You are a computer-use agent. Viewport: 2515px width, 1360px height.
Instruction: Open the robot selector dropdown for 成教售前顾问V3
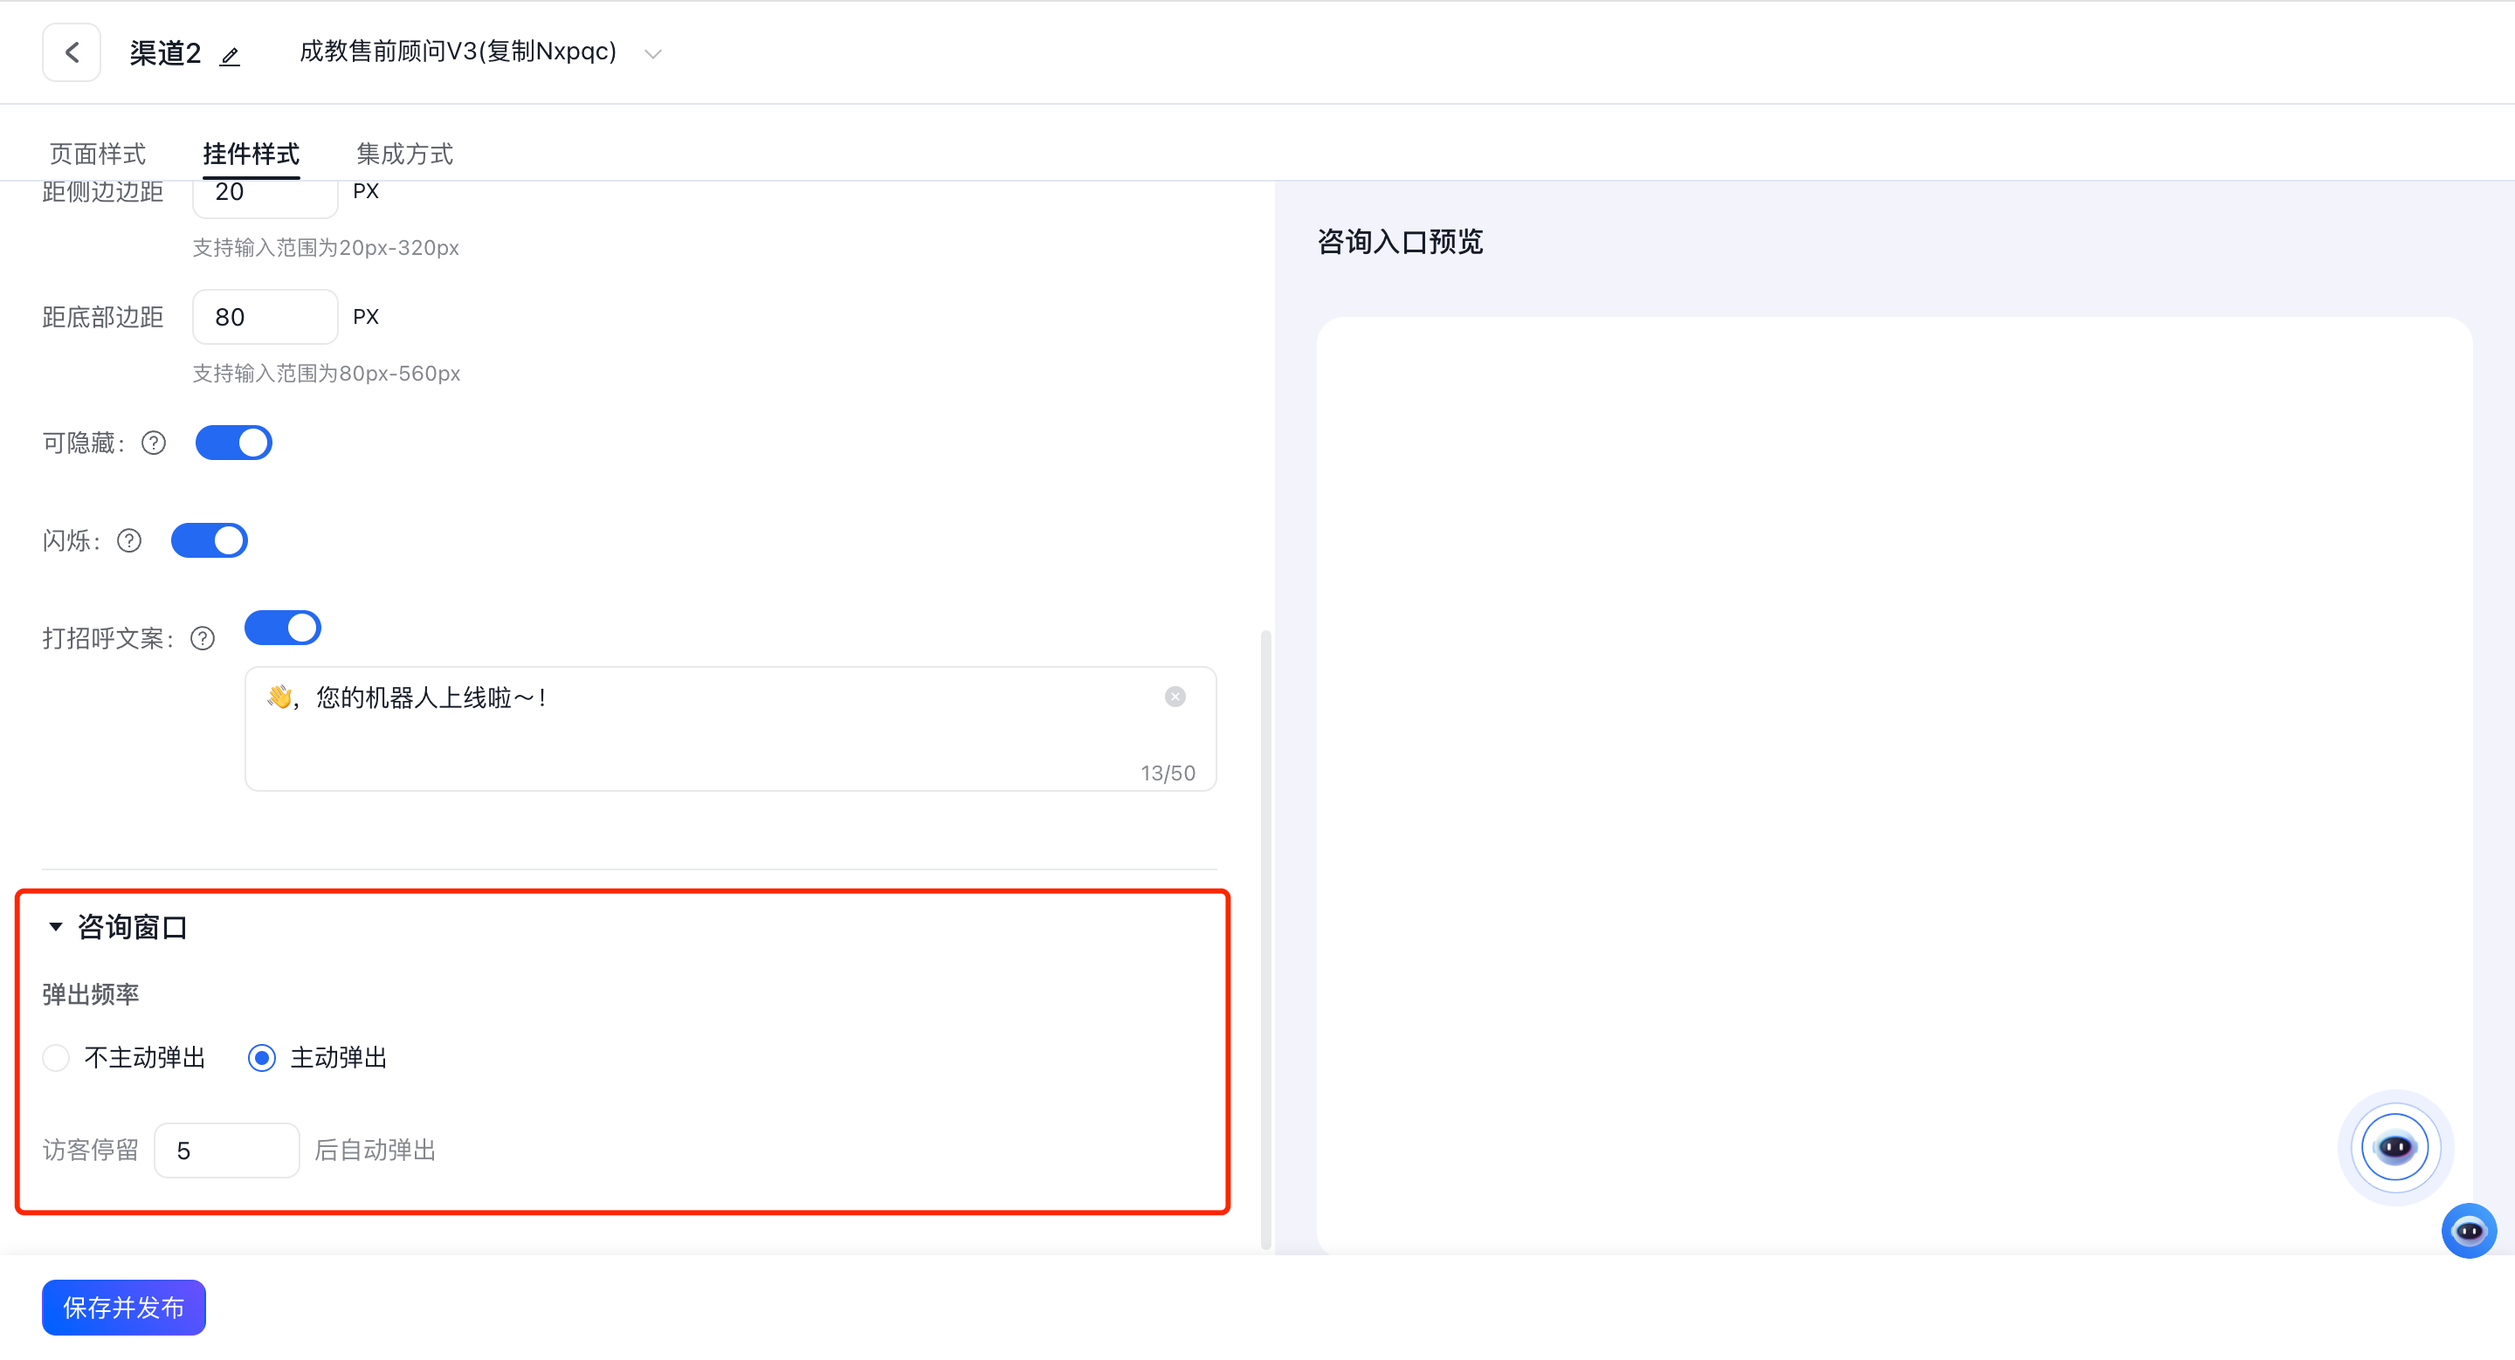pyautogui.click(x=653, y=53)
